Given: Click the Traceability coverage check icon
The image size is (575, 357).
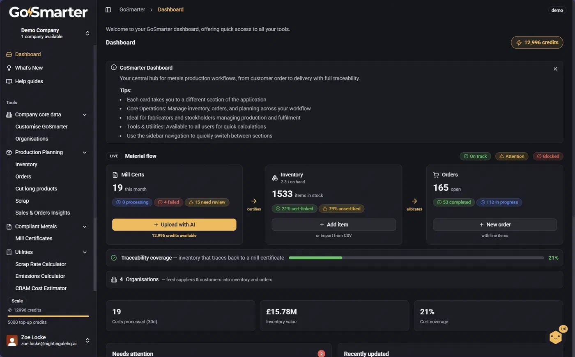Looking at the screenshot, I should pos(114,258).
